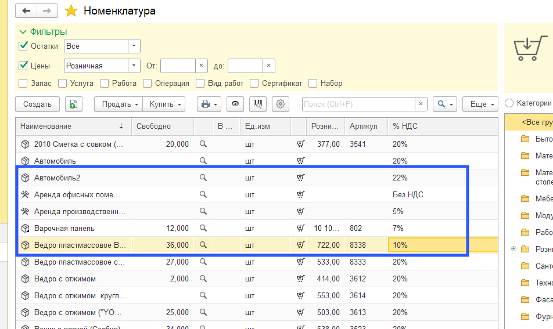Image resolution: width=553 pixels, height=329 pixels.
Task: Open the gear settings icon in toolbar
Action: (x=281, y=104)
